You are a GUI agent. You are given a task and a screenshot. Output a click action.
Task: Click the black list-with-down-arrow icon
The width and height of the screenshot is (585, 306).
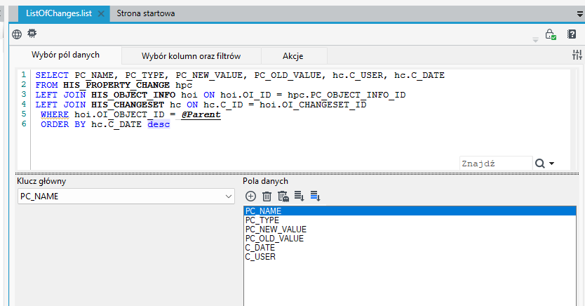(x=300, y=196)
